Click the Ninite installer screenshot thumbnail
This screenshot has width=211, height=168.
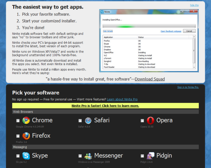[x=149, y=41]
